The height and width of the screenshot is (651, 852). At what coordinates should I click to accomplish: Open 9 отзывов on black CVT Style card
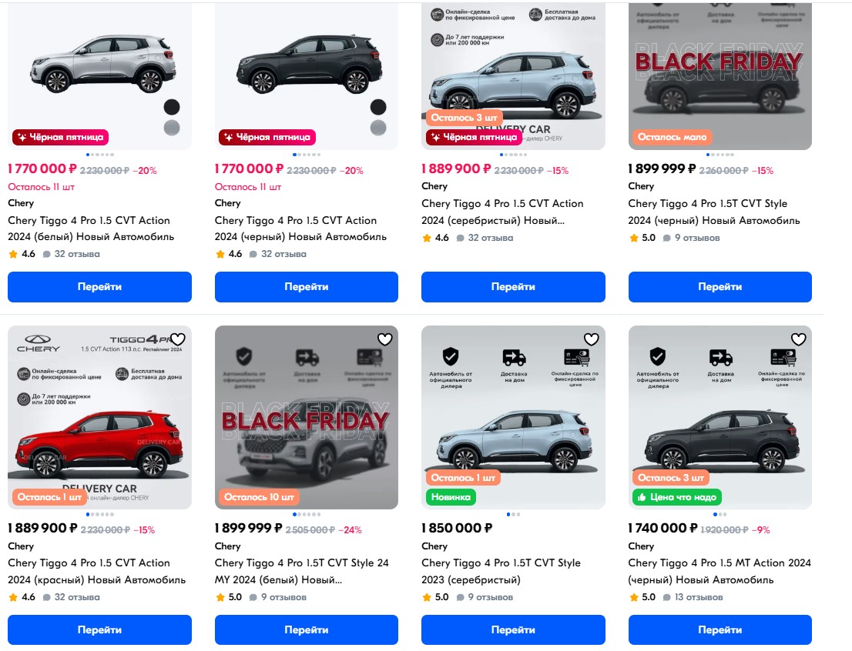(695, 238)
